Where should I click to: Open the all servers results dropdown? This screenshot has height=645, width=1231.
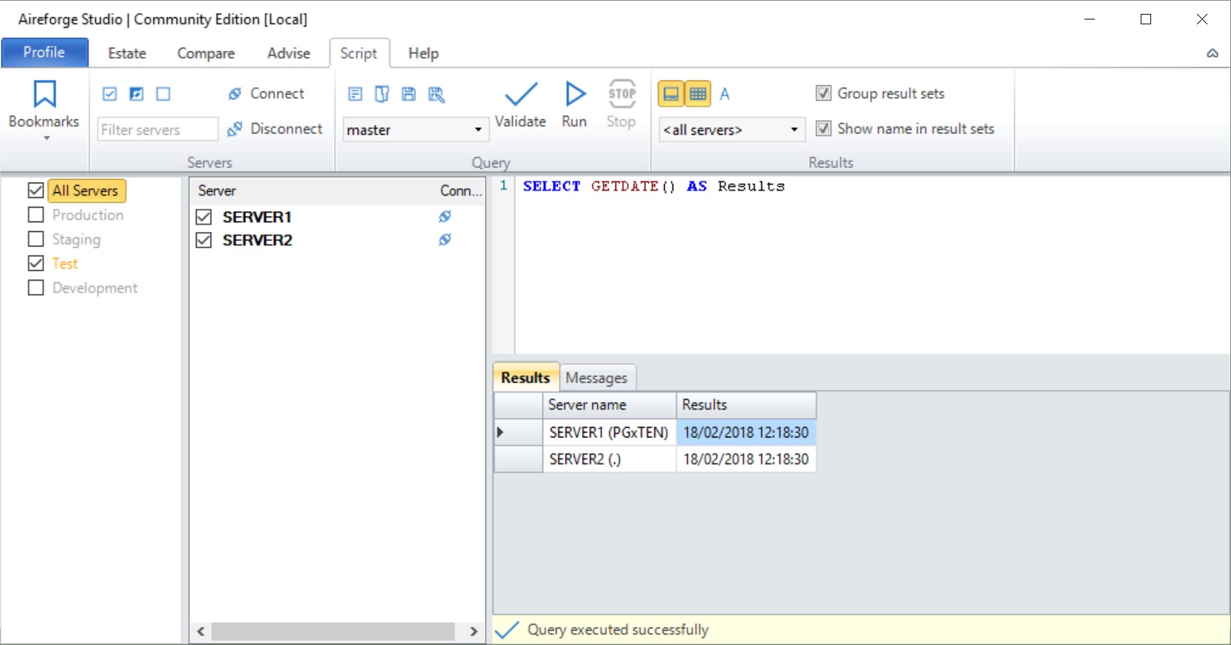(793, 129)
